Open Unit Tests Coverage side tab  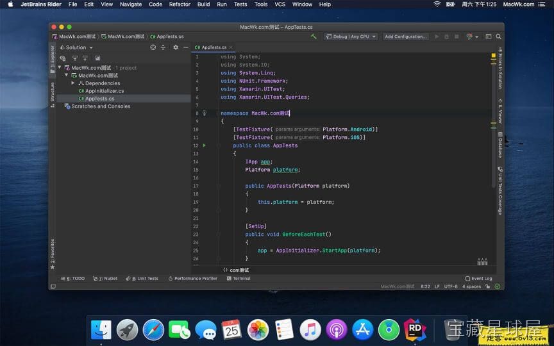[500, 191]
